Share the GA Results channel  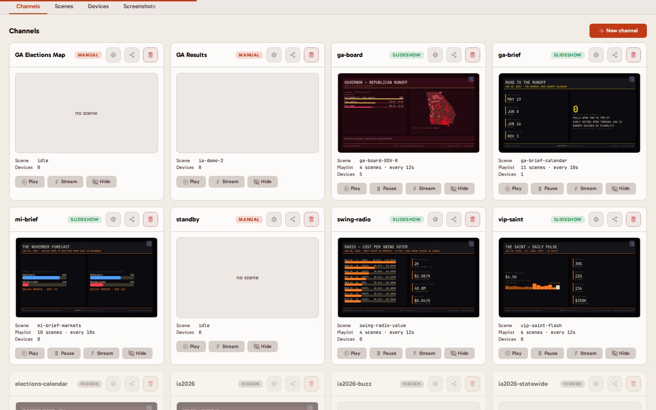click(x=293, y=55)
